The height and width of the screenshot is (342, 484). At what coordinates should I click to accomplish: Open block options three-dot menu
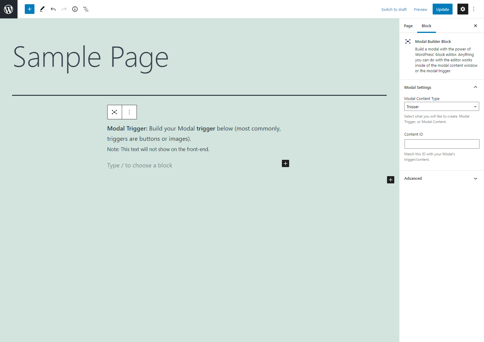point(129,112)
